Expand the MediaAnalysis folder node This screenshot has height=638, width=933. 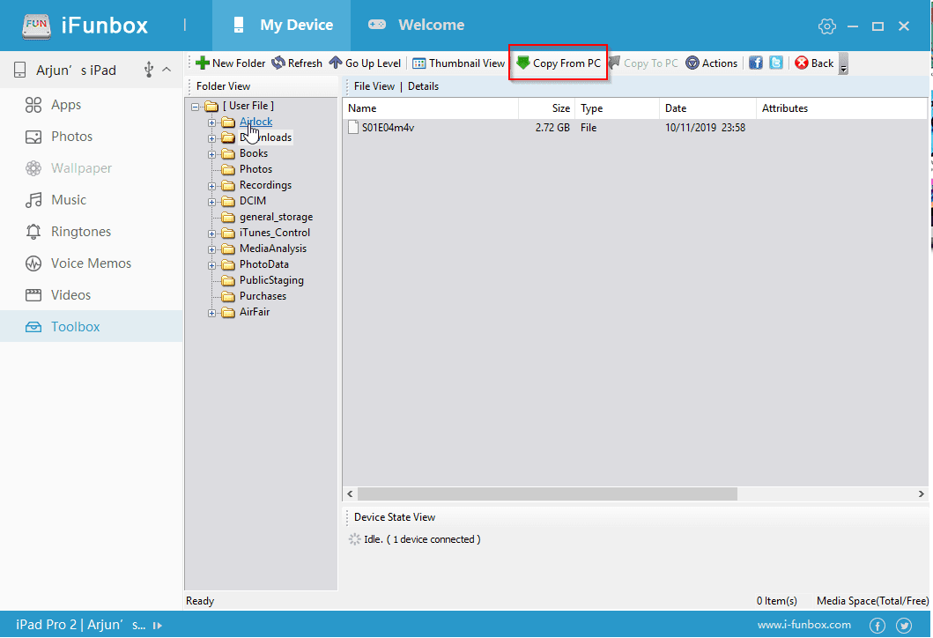(x=211, y=250)
